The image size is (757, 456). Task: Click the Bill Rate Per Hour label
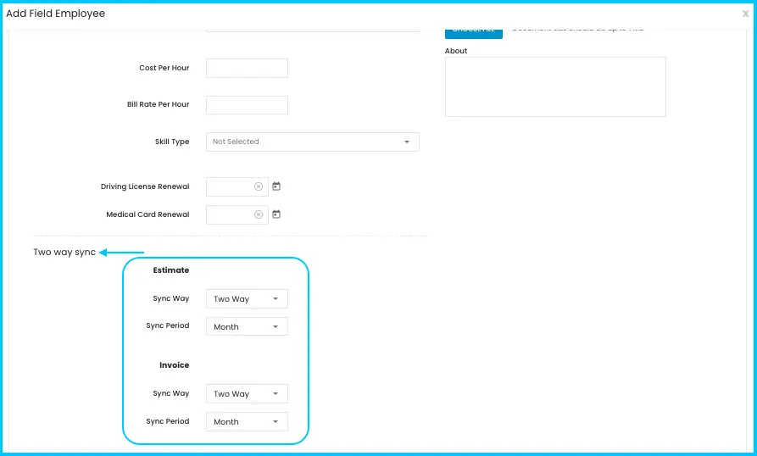(x=158, y=104)
